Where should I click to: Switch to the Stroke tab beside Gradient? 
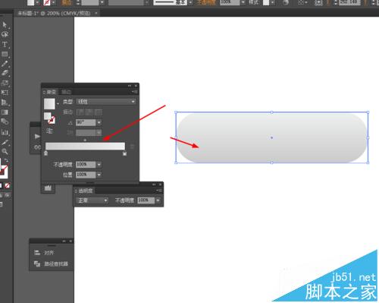pyautogui.click(x=67, y=92)
